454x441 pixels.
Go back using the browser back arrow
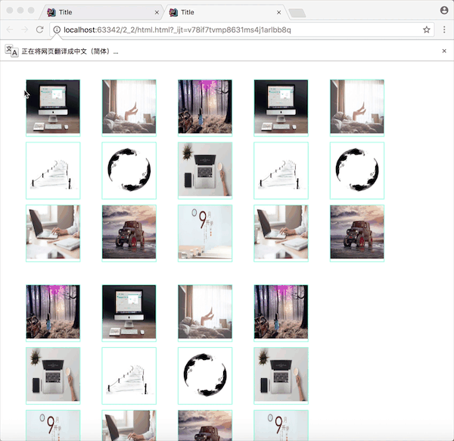click(10, 30)
